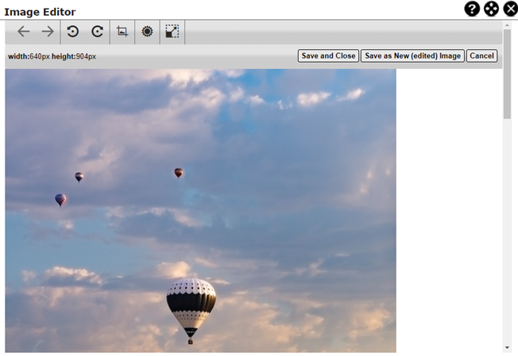Screen dimensions: 518x356
Task: Click the scrollbar down arrow
Action: [507, 347]
